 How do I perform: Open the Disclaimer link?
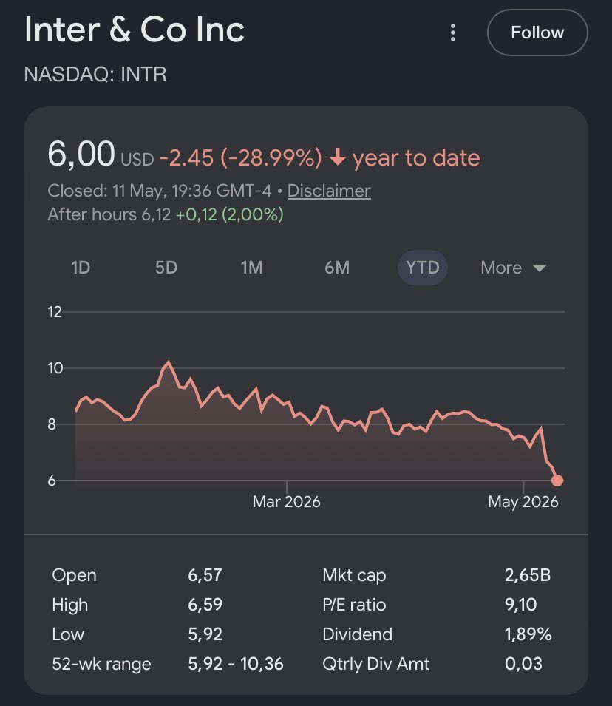[329, 191]
